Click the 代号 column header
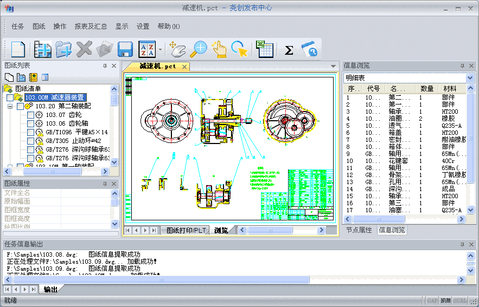 pyautogui.click(x=373, y=89)
